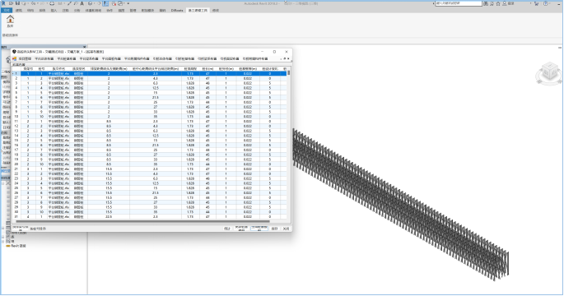Click the help question mark icon
The height and width of the screenshot is (296, 564).
[x=546, y=3]
